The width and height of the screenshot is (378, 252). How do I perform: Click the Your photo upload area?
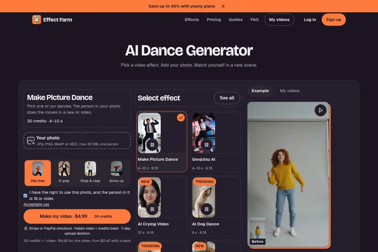pos(77,141)
